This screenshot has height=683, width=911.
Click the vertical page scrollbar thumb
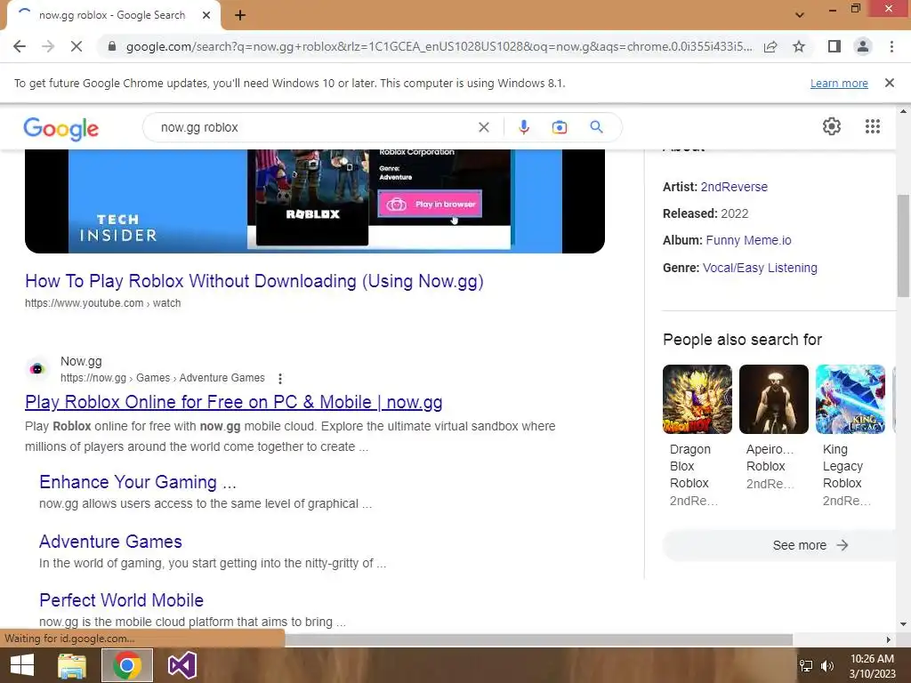[x=903, y=245]
